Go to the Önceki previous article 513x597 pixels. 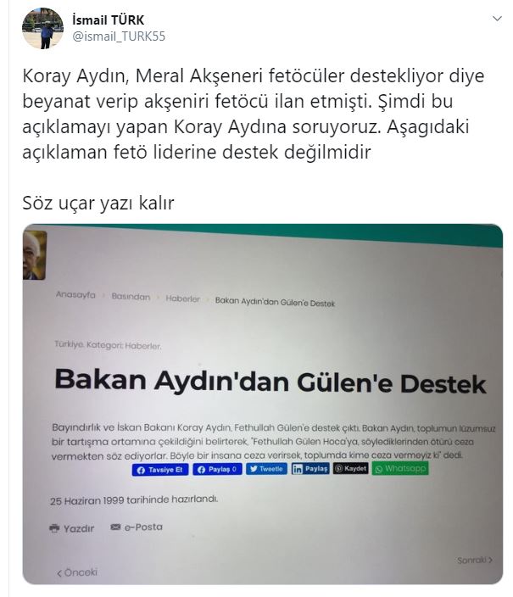[x=77, y=572]
